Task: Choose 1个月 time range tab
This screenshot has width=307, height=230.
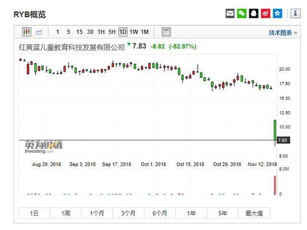Action: (97, 213)
